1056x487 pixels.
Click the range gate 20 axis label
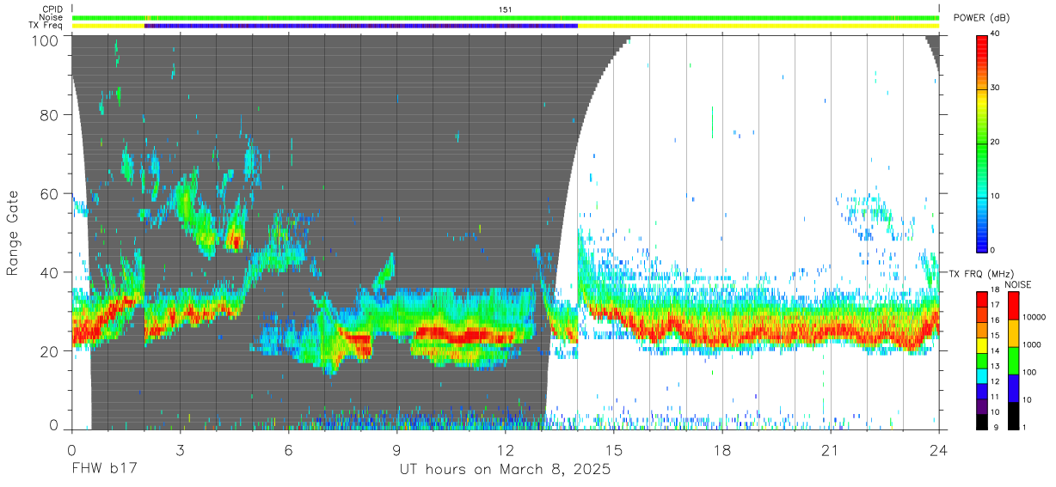pyautogui.click(x=51, y=350)
